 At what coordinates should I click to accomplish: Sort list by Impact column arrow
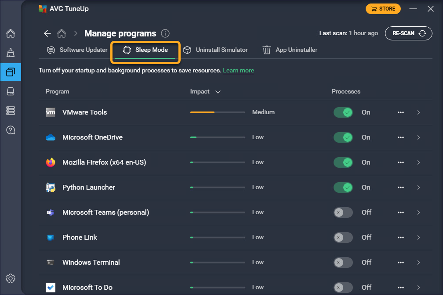[218, 92]
